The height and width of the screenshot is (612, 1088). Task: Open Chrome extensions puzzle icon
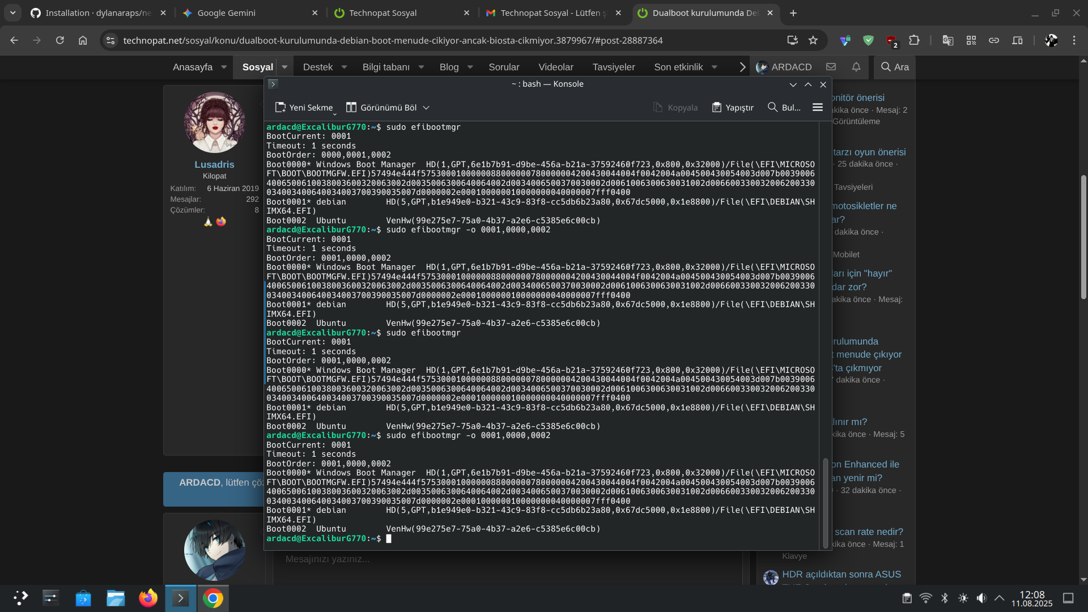(914, 40)
